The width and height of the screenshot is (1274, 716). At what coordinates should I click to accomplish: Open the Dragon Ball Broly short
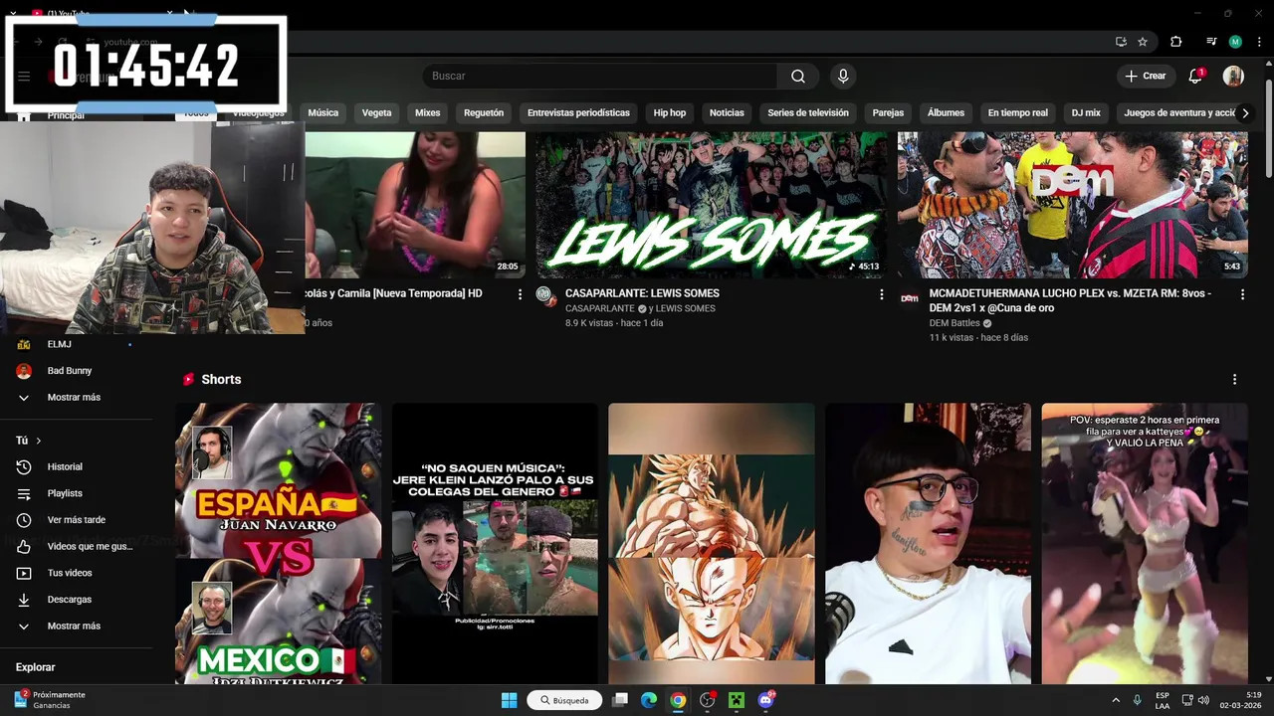(x=712, y=543)
